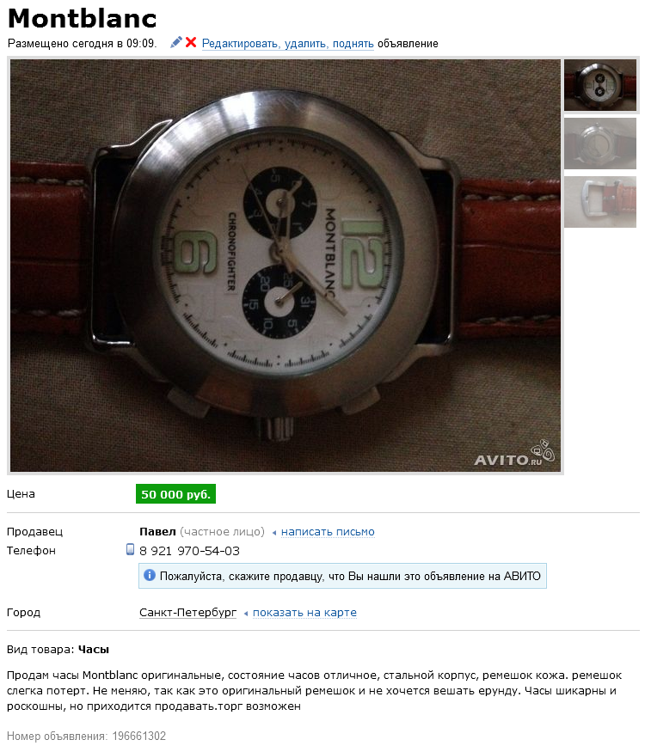Click the pencil edit icon
This screenshot has height=752, width=645.
[176, 43]
